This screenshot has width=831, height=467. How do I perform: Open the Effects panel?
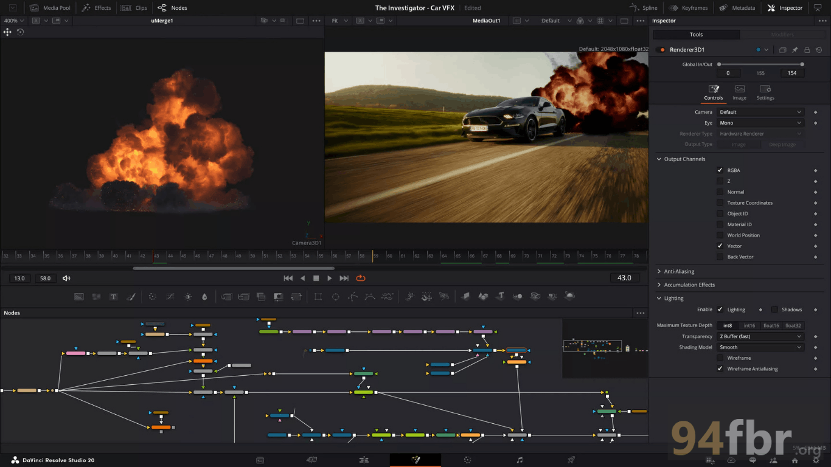coord(96,8)
